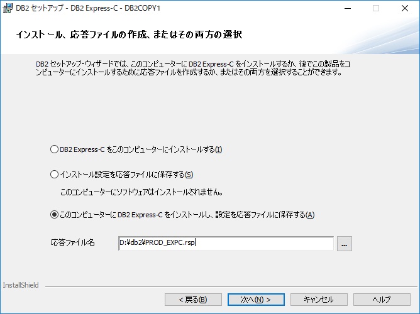Screen dimensions: 420x314
Task: Click the DB2 setup icon in title bar
Action: [8, 8]
